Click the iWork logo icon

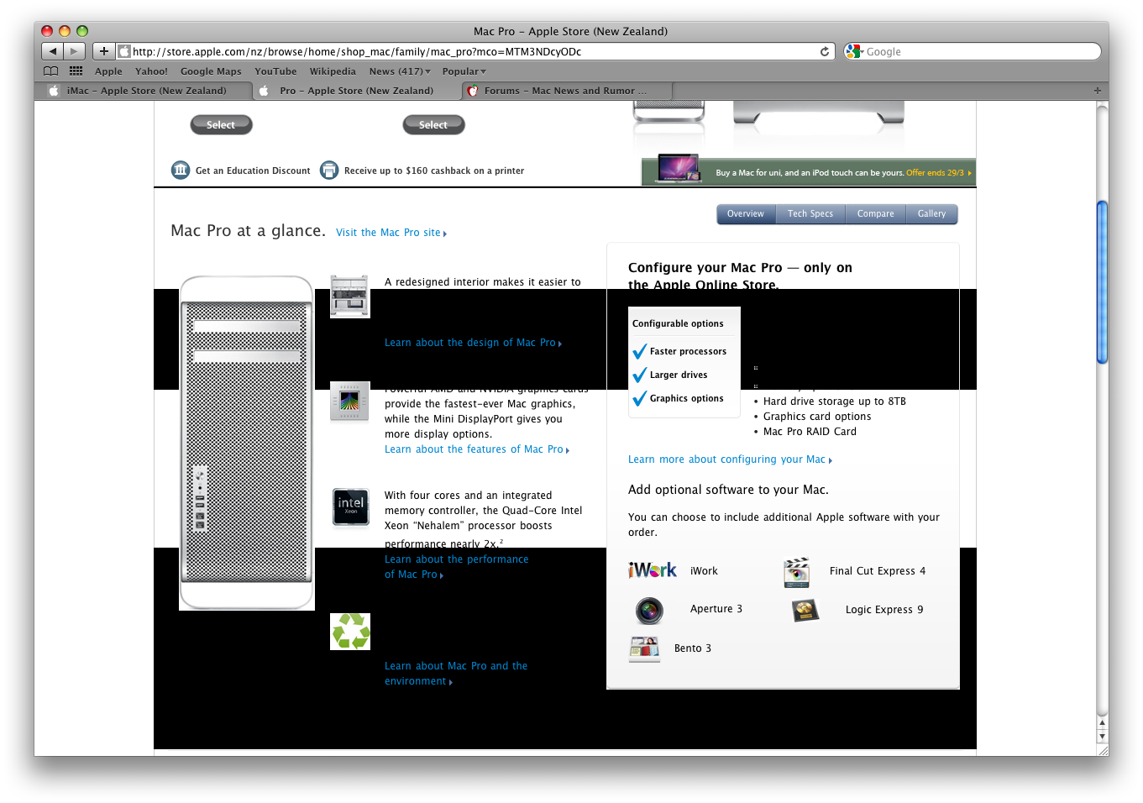point(653,570)
